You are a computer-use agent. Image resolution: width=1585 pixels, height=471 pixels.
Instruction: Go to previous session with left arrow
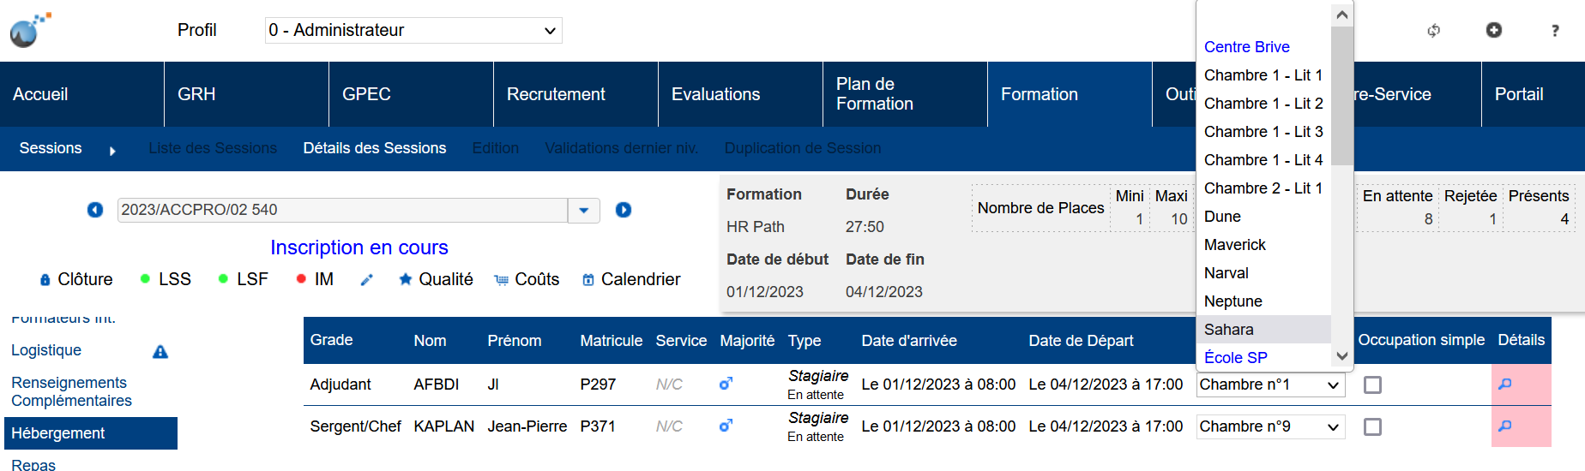(95, 210)
